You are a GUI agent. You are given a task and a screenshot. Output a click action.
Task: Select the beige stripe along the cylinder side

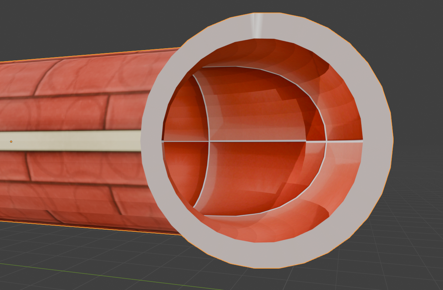tap(74, 141)
